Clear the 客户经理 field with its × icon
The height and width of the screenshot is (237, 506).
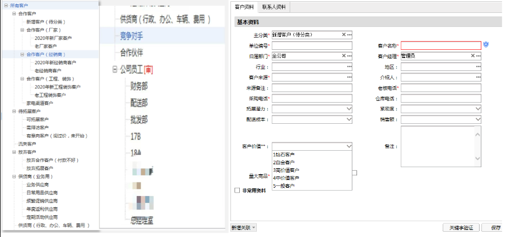[473, 56]
